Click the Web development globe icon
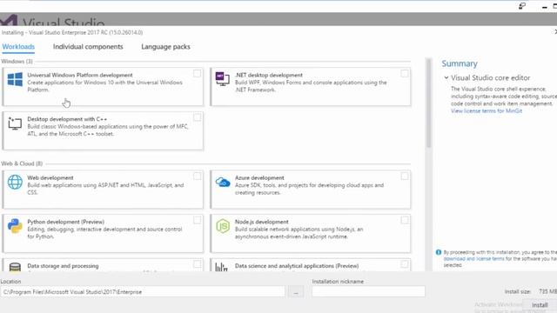 (15, 182)
